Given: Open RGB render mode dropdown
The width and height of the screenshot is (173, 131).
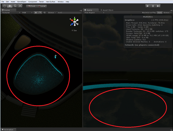Looking at the screenshot, I should (x=27, y=13).
